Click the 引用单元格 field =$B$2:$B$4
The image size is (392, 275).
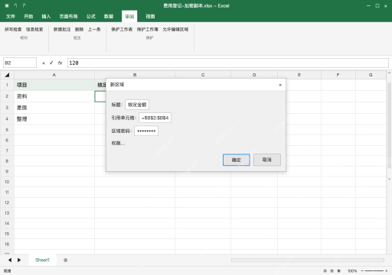pos(155,118)
